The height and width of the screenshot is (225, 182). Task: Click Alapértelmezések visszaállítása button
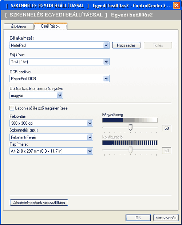(x=39, y=202)
